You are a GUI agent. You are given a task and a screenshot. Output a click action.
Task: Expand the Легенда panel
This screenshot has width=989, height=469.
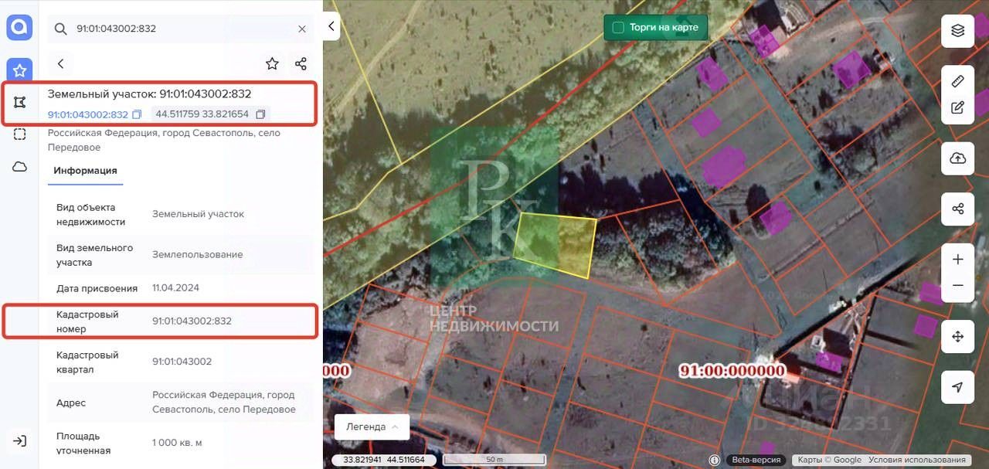372,427
